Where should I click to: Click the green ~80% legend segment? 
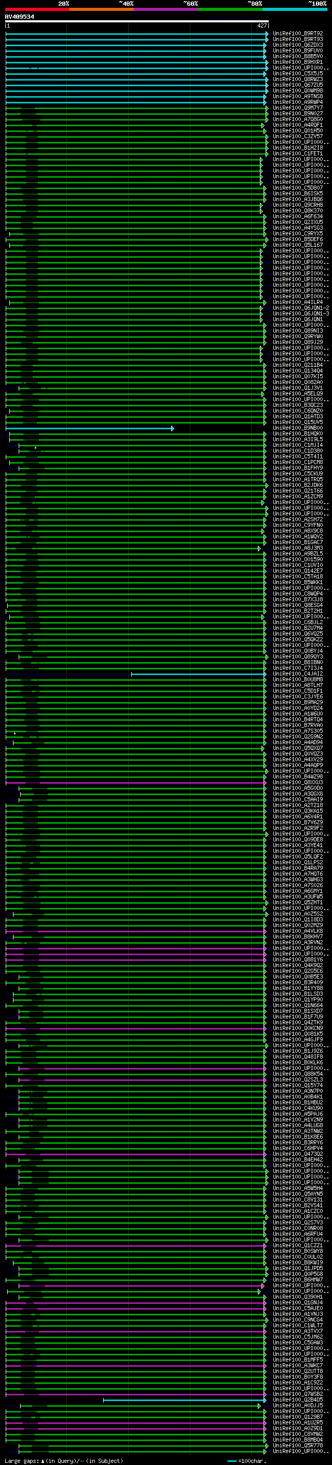tap(230, 9)
